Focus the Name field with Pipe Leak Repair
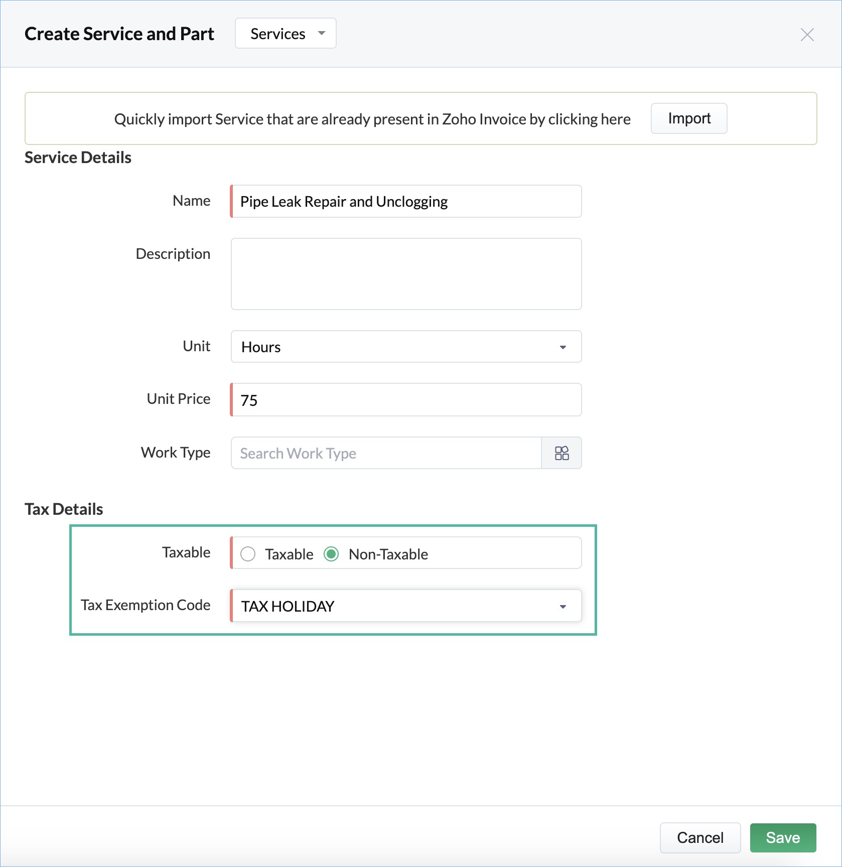This screenshot has height=867, width=842. click(x=406, y=201)
